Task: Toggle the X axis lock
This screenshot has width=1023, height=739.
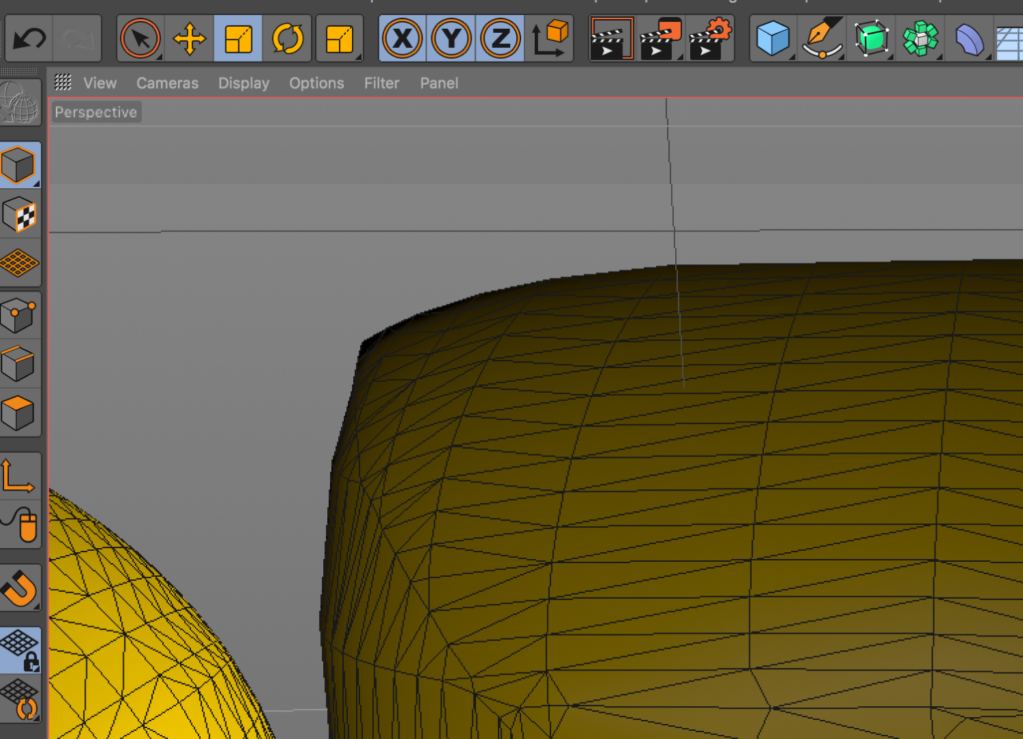Action: [x=403, y=38]
